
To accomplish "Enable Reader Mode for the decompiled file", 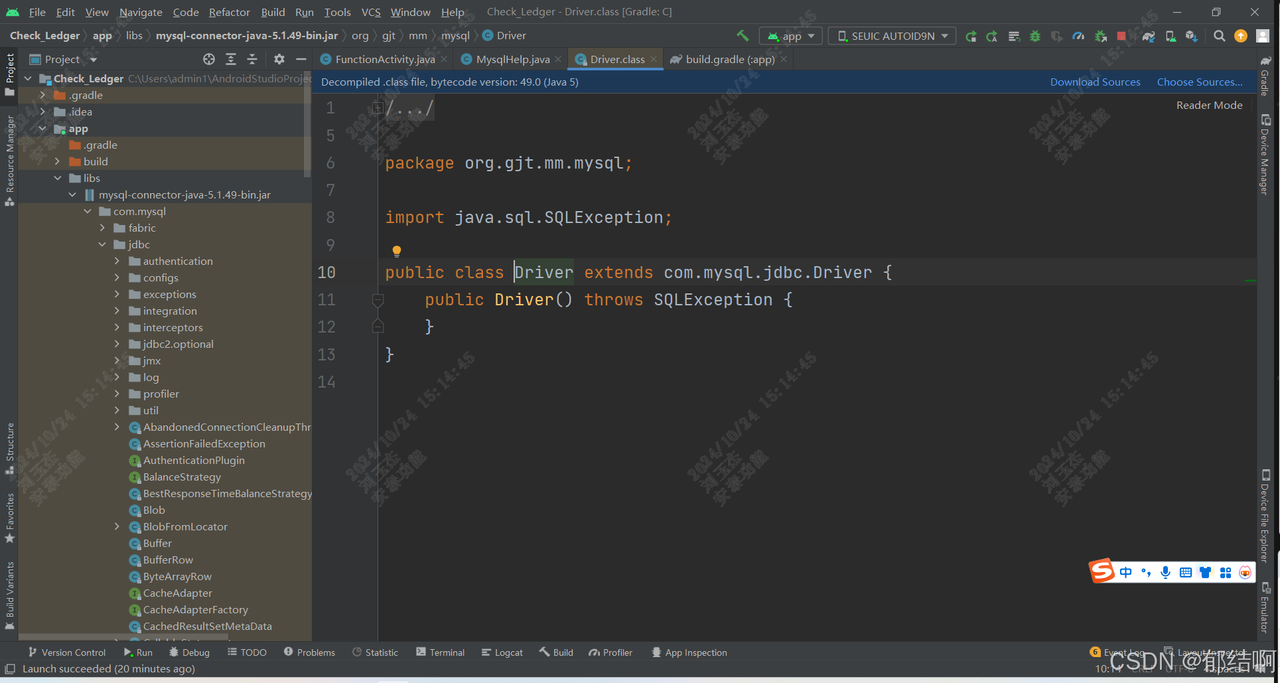I will 1209,105.
